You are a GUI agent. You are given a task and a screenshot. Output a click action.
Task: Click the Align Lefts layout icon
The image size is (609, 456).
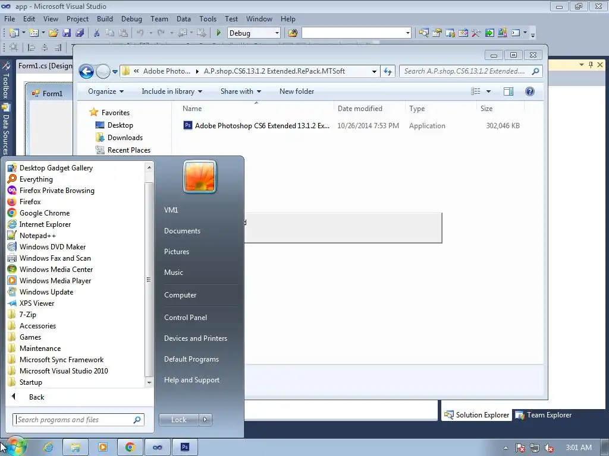pyautogui.click(x=32, y=47)
